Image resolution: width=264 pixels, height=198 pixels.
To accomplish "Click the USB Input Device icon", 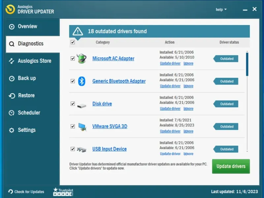I will click(x=82, y=149).
